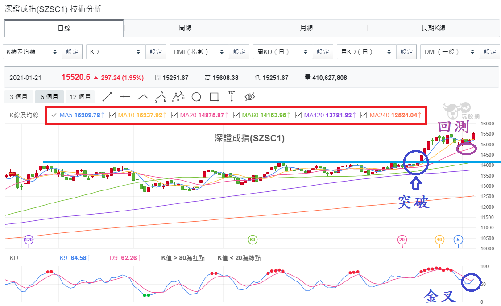The image size is (501, 306).
Task: Switch to the 月線 tab
Action: tap(306, 28)
